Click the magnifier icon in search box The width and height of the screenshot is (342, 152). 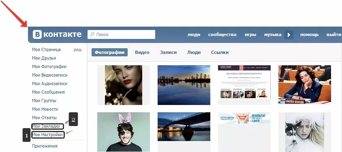(x=92, y=34)
